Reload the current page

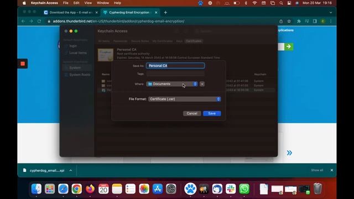click(x=39, y=21)
